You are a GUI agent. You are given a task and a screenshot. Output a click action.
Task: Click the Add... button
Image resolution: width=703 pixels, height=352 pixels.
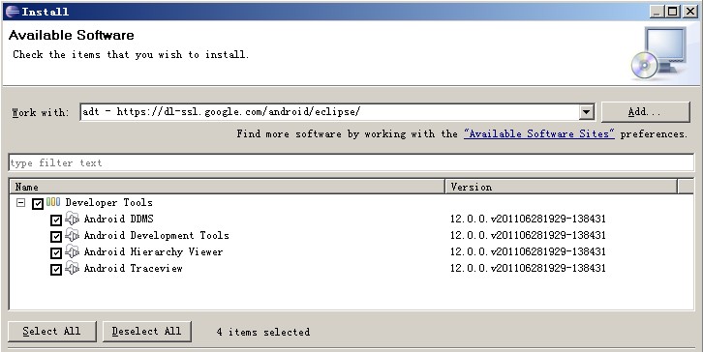pyautogui.click(x=645, y=112)
